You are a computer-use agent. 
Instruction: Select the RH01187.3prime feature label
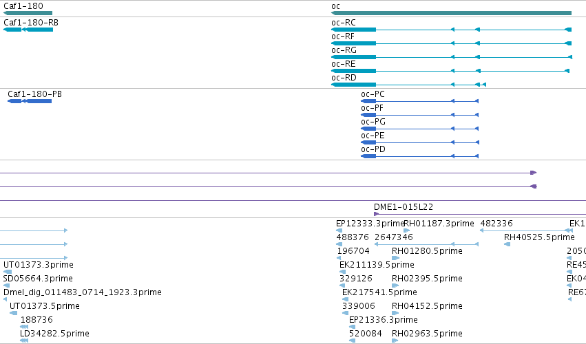point(439,224)
